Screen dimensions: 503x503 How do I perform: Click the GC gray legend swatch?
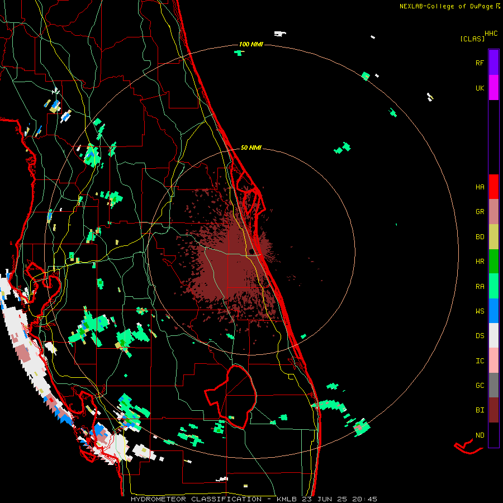click(493, 385)
